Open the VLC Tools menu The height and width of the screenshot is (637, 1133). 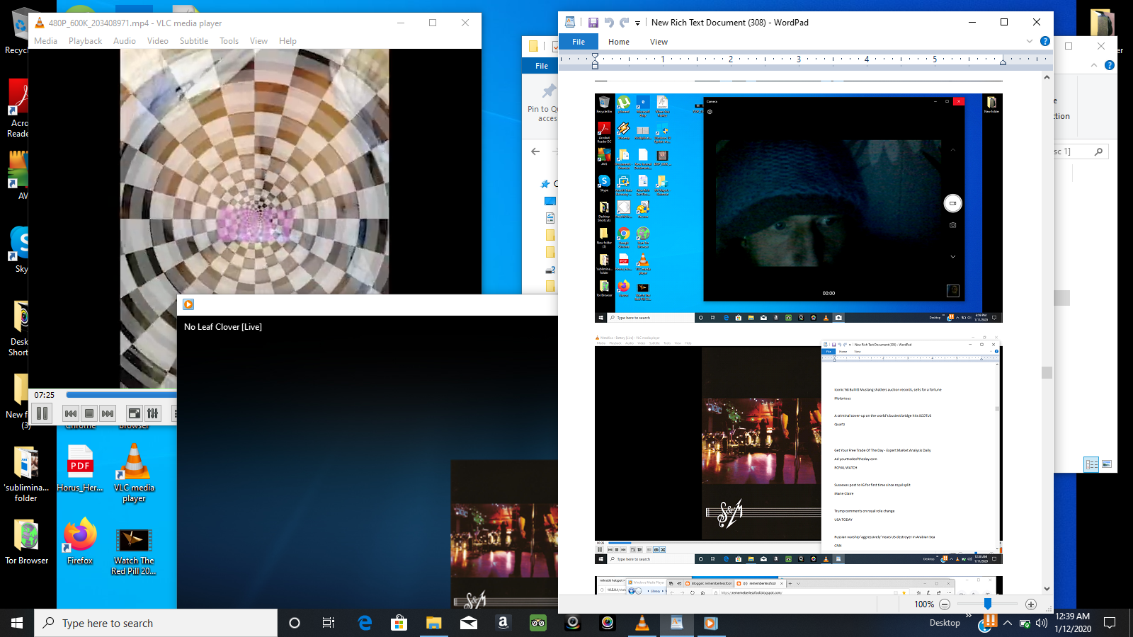pyautogui.click(x=229, y=41)
